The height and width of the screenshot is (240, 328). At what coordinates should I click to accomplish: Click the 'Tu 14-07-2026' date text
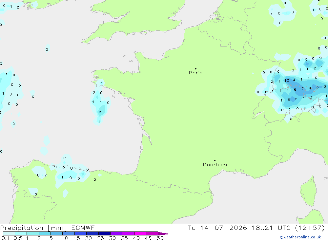click(x=217, y=228)
